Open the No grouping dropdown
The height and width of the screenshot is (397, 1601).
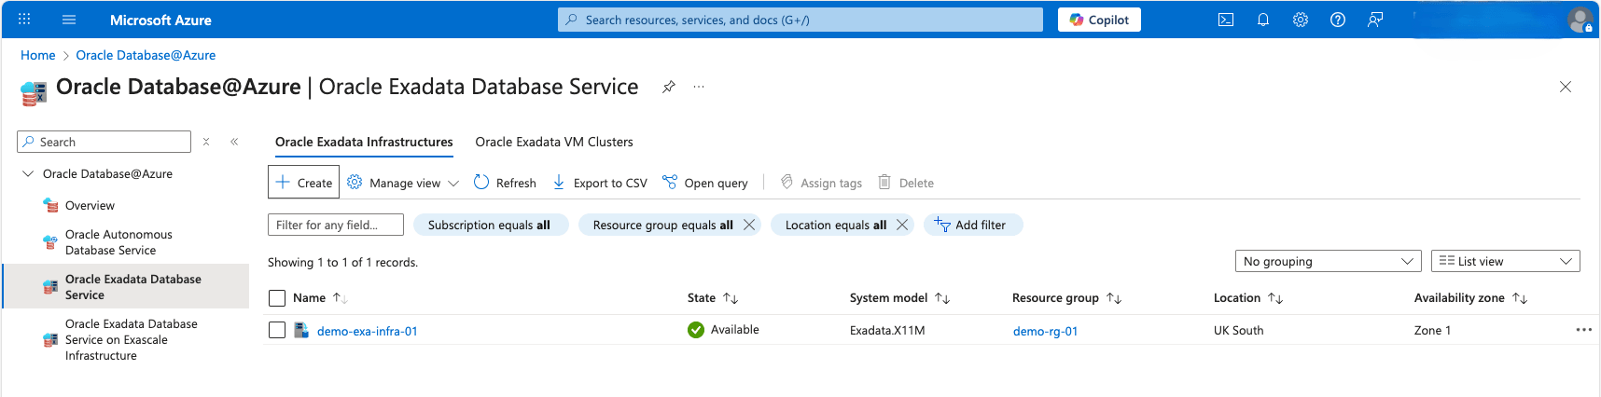pyautogui.click(x=1328, y=261)
